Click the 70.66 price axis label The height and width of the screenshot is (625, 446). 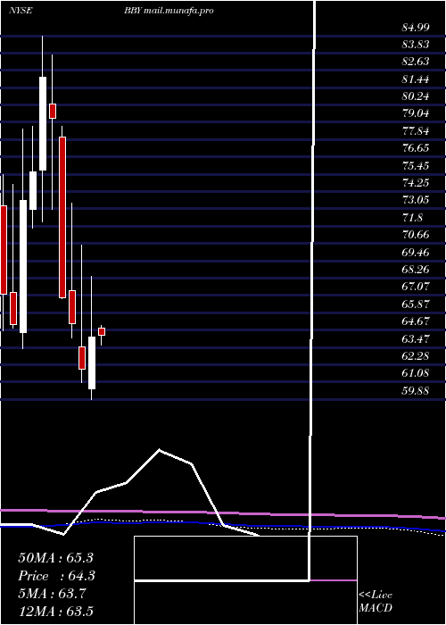[416, 234]
